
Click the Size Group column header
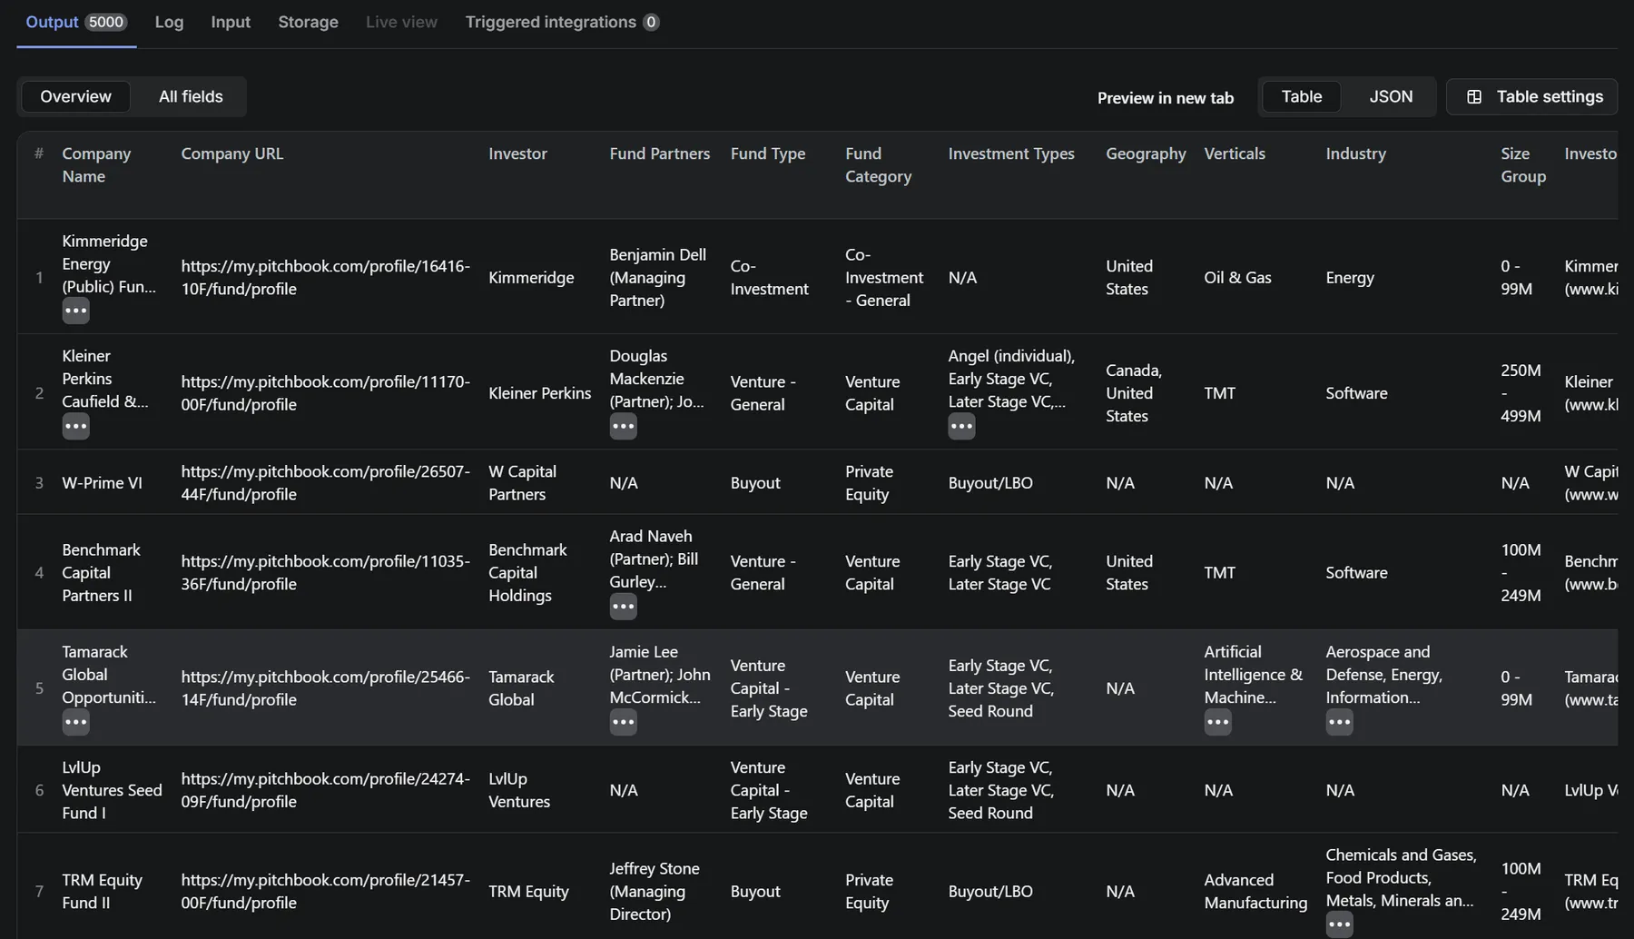1522,164
